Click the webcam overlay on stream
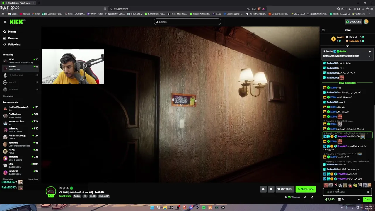 point(73,67)
